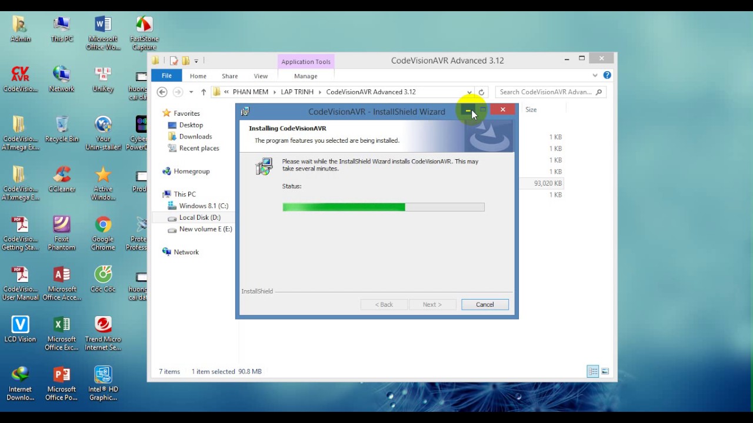Open Trend Micro Internet Security icon
753x423 pixels.
103,333
